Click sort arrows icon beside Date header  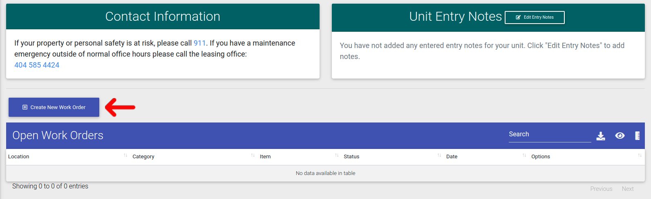[x=524, y=155]
